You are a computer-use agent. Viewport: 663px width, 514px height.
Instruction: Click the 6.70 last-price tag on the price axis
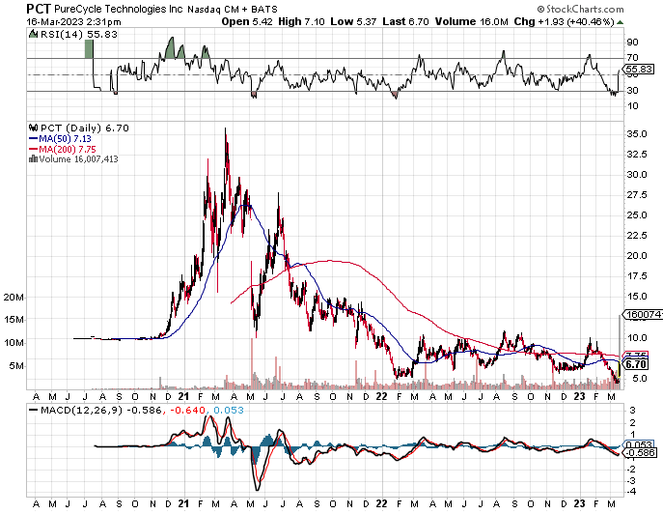[636, 364]
